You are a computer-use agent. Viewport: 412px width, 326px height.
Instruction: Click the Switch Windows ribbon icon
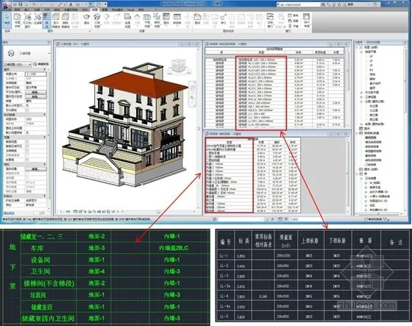(x=270, y=20)
